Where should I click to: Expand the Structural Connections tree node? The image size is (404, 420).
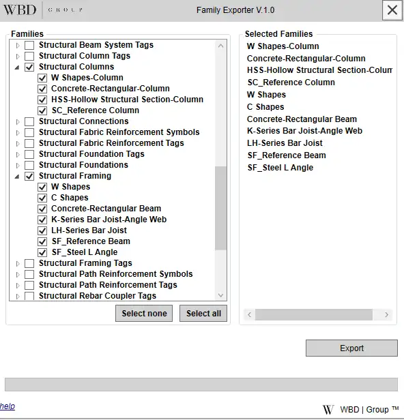(x=18, y=121)
